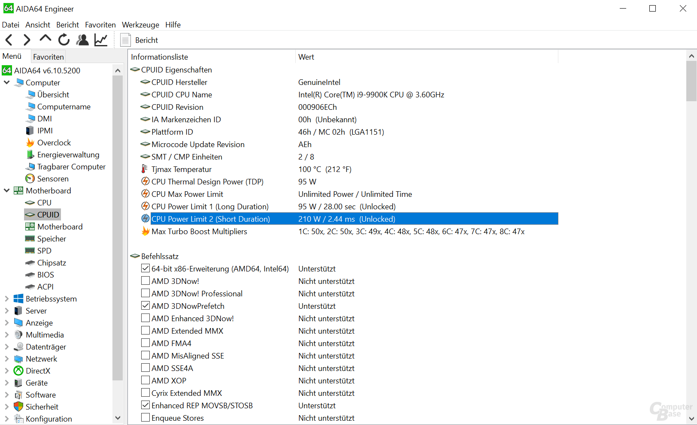697x425 pixels.
Task: Open the user profile toolbar icon
Action: pyautogui.click(x=82, y=40)
